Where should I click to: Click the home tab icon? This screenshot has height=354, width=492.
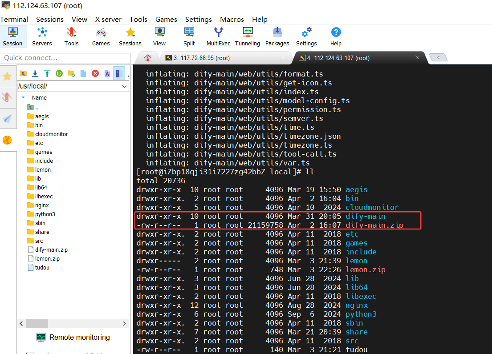tap(148, 58)
